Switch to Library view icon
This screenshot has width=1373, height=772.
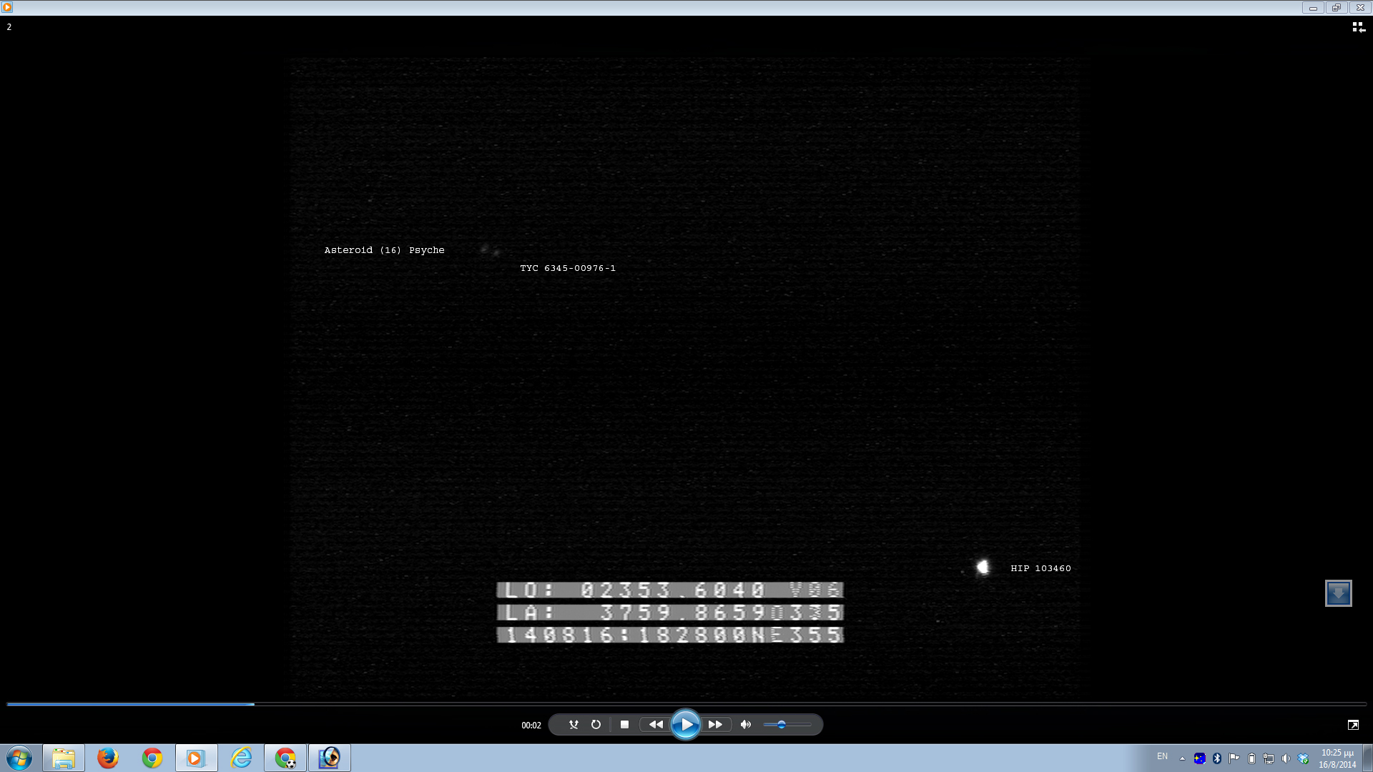[1358, 27]
